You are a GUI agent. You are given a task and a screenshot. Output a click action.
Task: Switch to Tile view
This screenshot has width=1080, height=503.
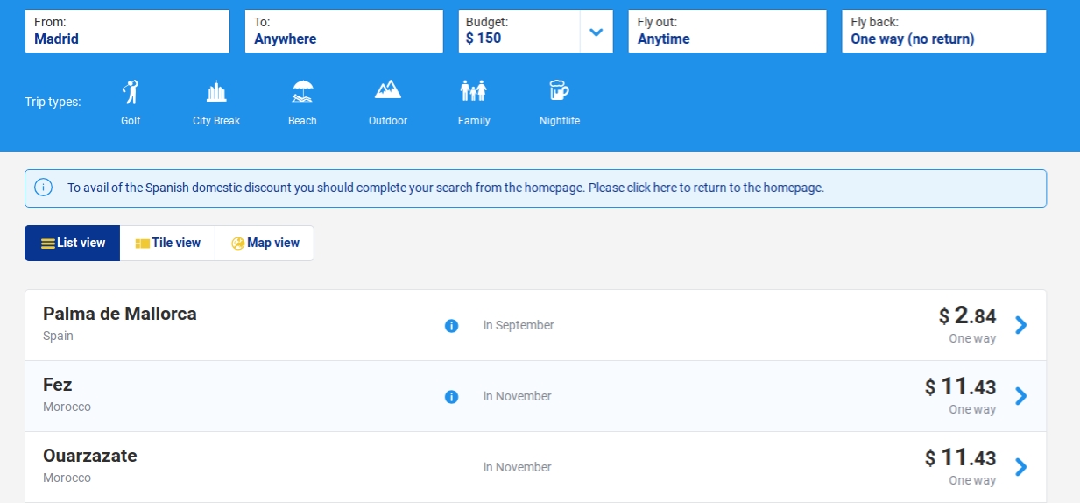coord(167,244)
